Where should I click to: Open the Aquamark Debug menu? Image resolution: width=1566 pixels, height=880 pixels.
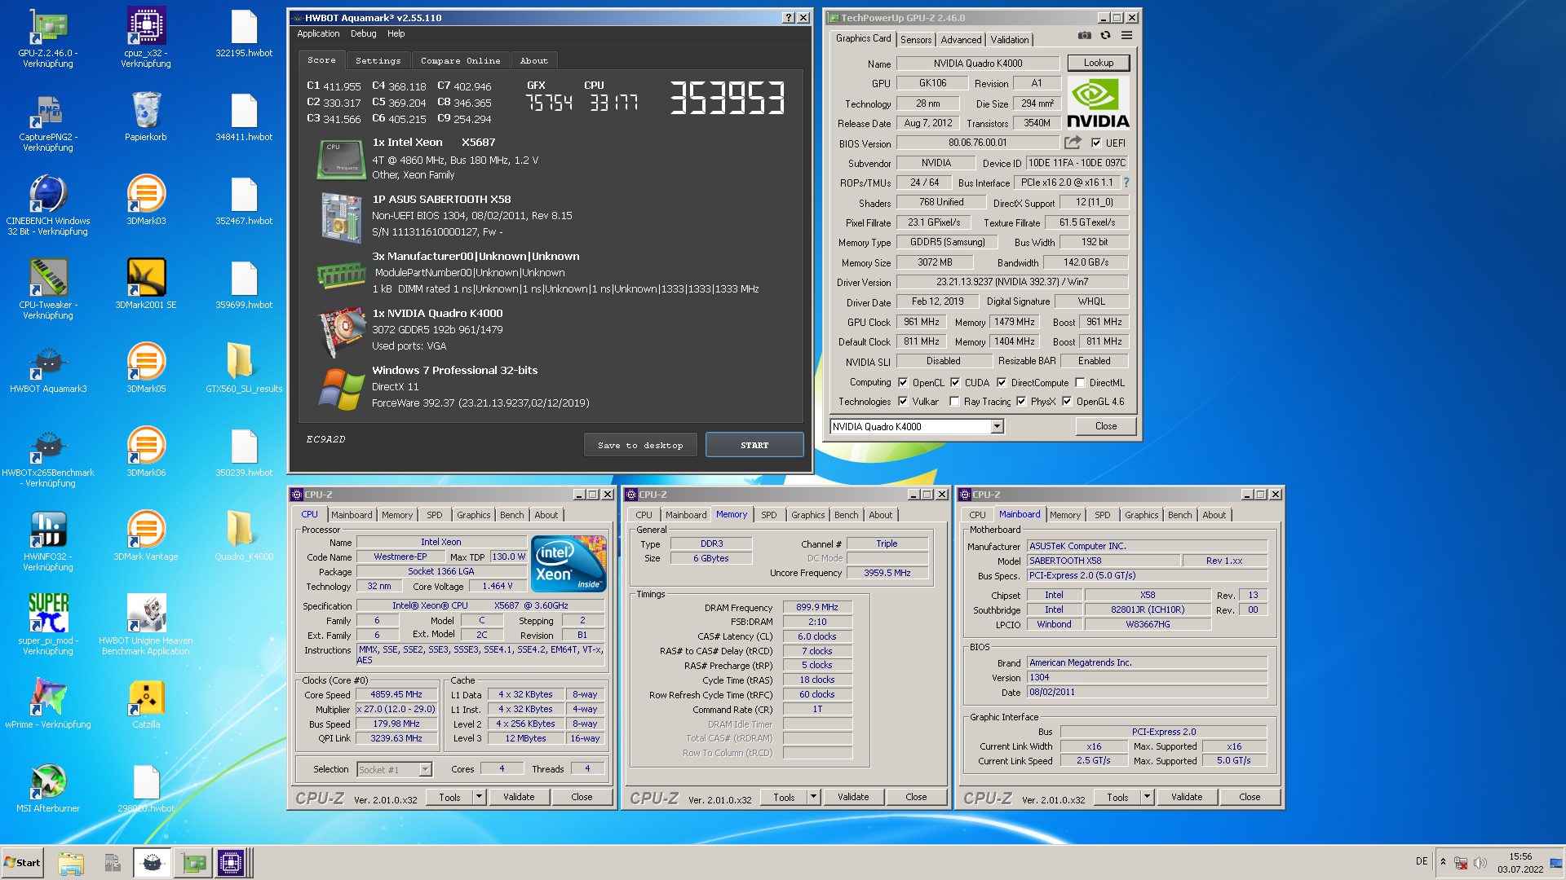click(x=363, y=33)
